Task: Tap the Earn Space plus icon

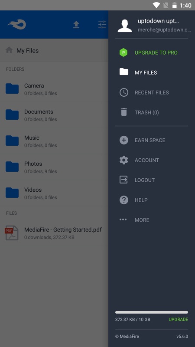Action: 124,140
